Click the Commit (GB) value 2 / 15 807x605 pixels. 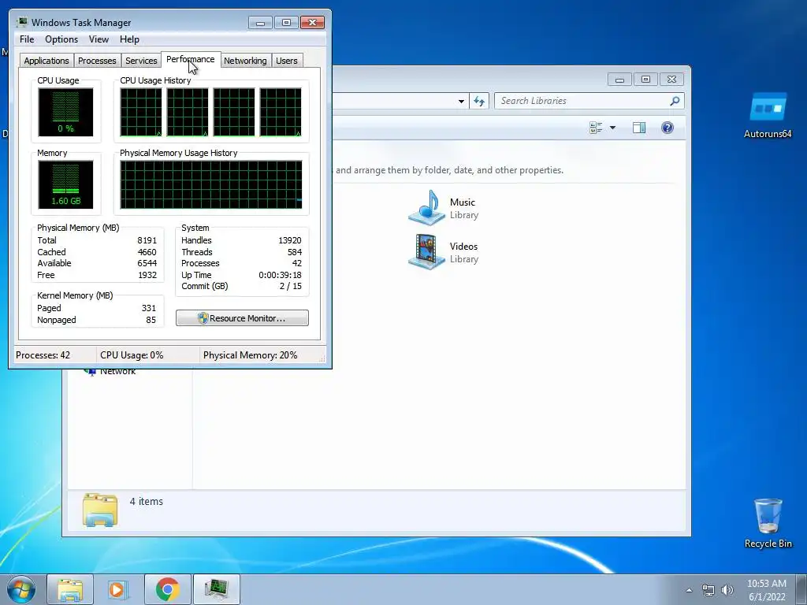(x=290, y=286)
